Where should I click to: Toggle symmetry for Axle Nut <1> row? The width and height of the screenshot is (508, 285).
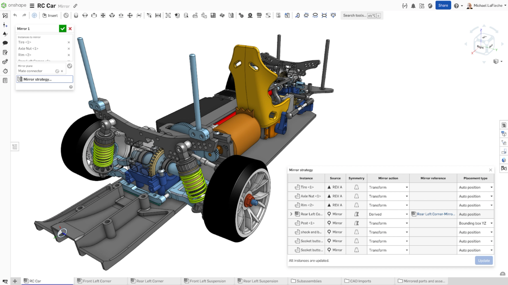click(356, 196)
